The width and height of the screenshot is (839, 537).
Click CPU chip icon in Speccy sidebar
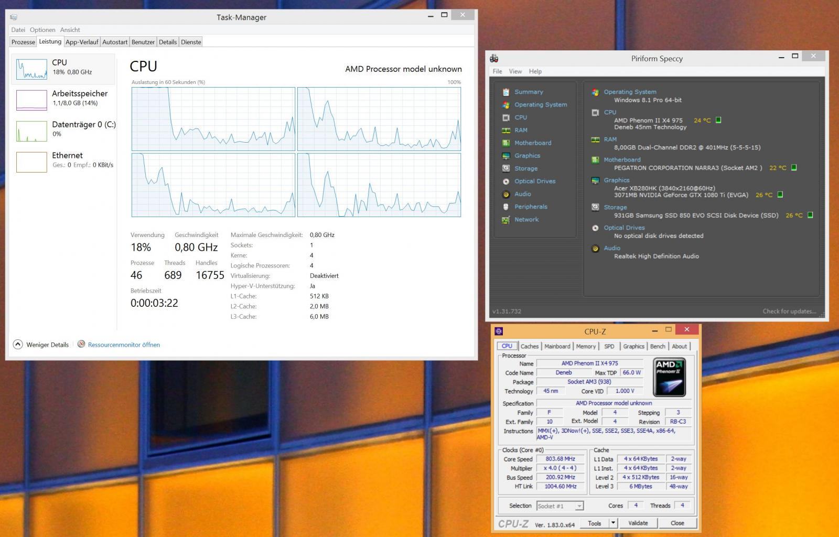click(x=506, y=117)
